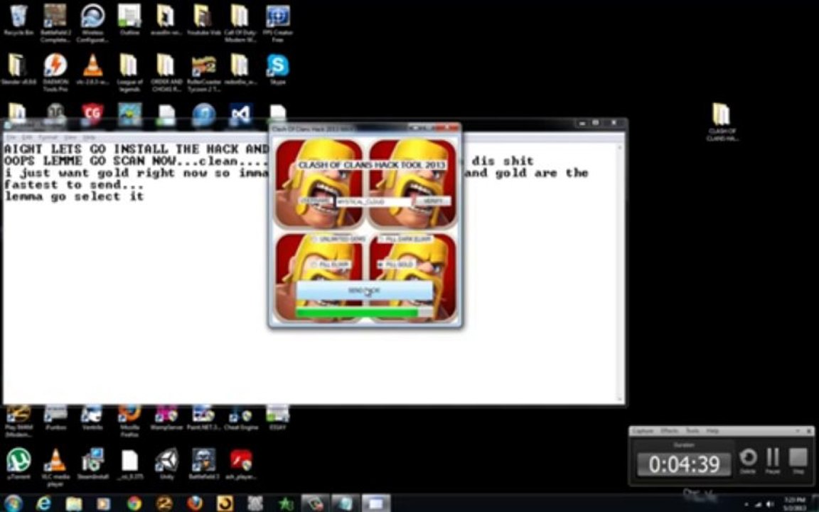The height and width of the screenshot is (512, 819).
Task: Launch the RollerCoaster Tycoon 2 shortcut
Action: 204,72
